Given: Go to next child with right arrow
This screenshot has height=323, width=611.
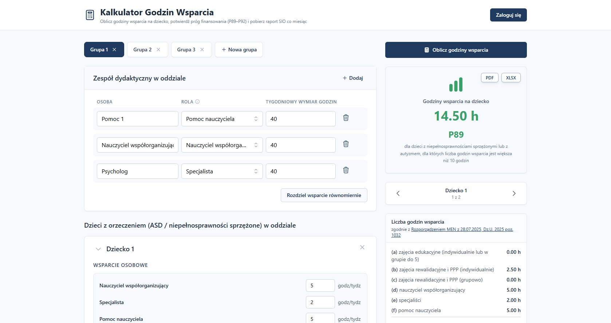Looking at the screenshot, I should [x=514, y=193].
